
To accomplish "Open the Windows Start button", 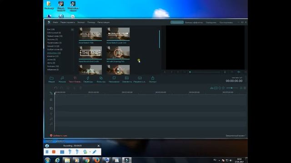I will 47,160.
